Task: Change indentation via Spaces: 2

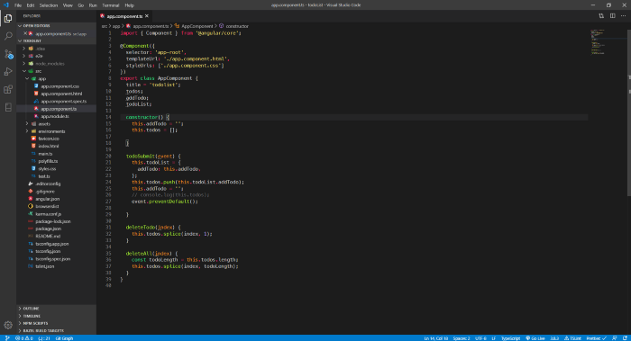Action: click(462, 338)
